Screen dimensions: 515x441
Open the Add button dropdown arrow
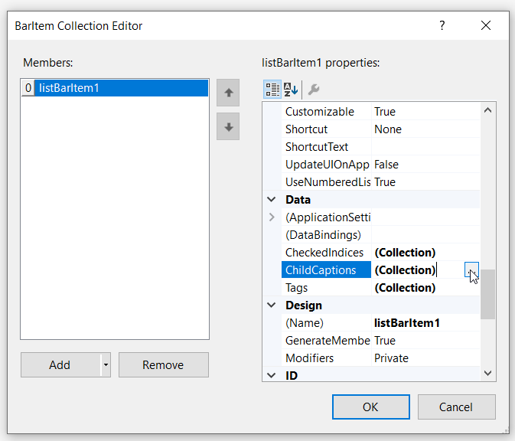[106, 366]
